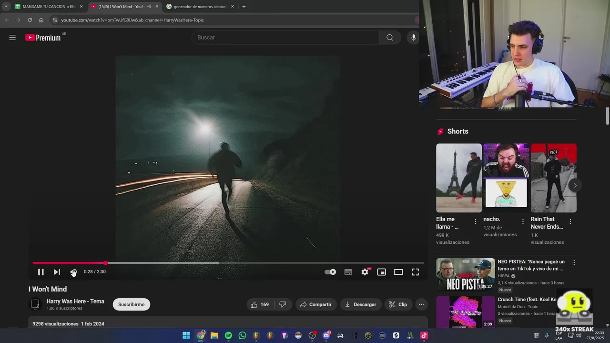This screenshot has height=343, width=610.
Task: Click the magnifying glass search button
Action: pos(390,37)
